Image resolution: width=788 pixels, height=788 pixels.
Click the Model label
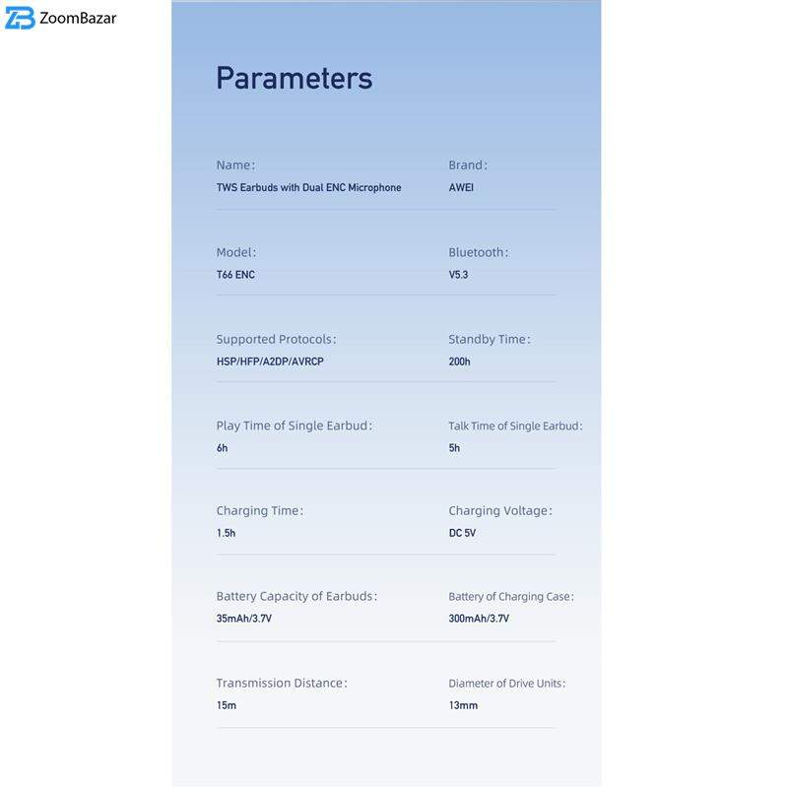[236, 252]
